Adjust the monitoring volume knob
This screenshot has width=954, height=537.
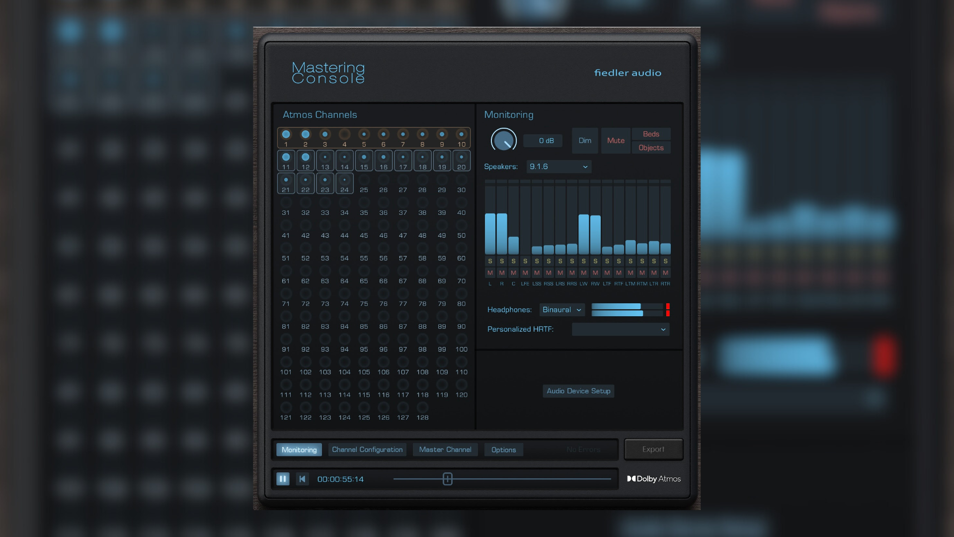pyautogui.click(x=504, y=140)
